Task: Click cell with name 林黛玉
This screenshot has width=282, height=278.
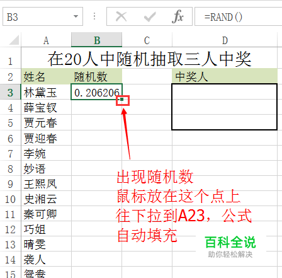Action: (x=46, y=92)
